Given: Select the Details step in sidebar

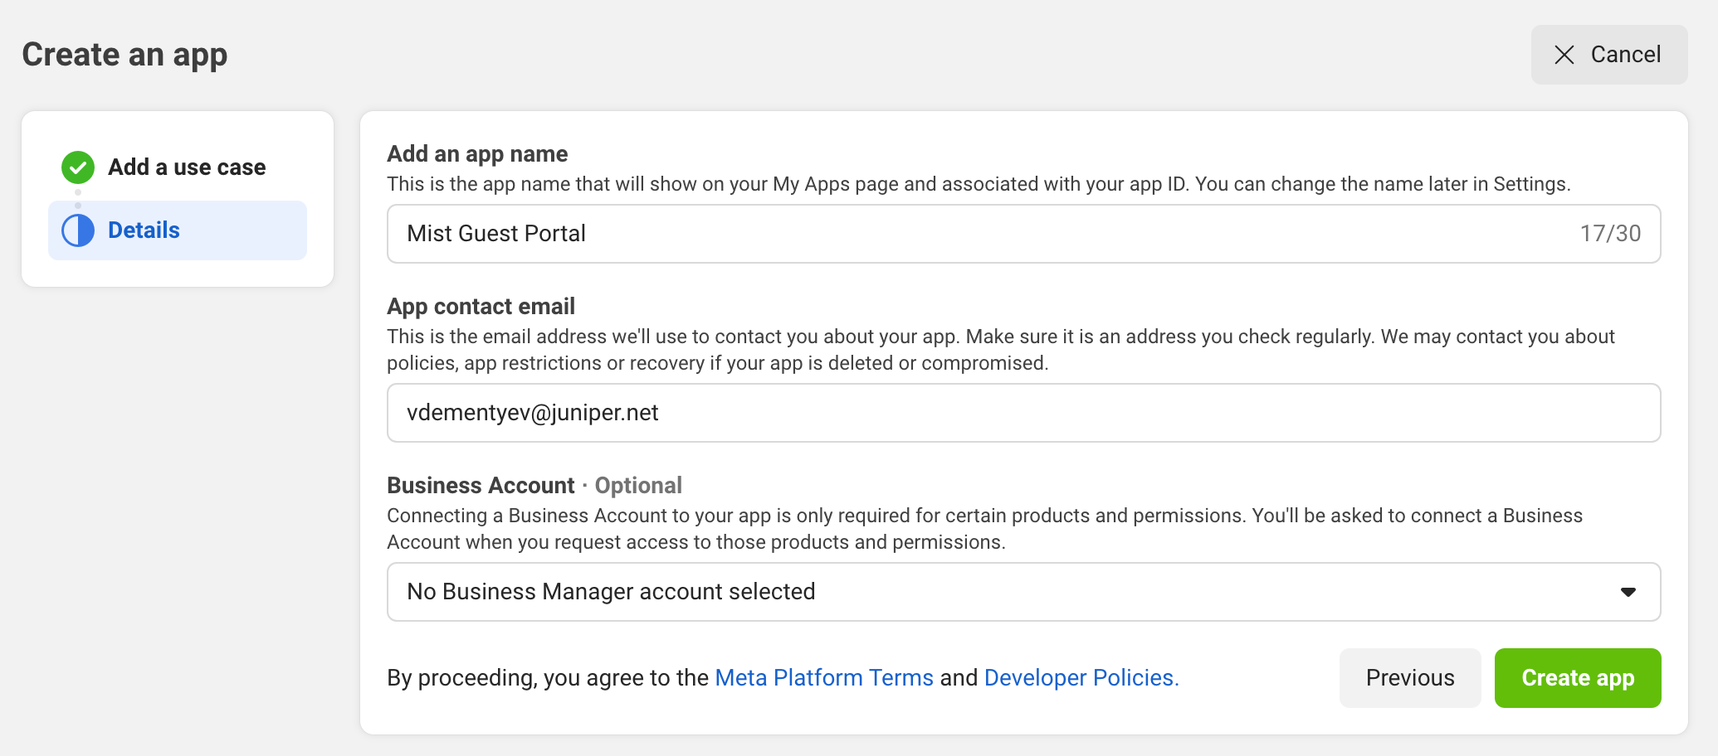Looking at the screenshot, I should click(x=144, y=230).
